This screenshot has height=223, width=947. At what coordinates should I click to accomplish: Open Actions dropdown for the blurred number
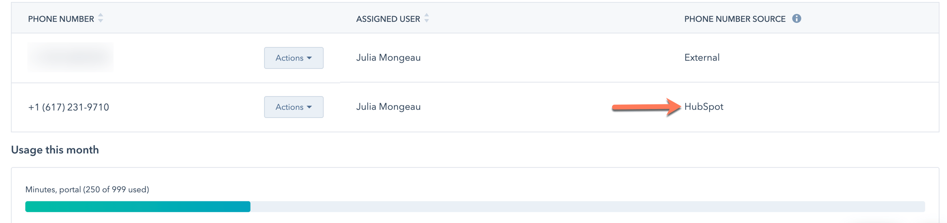coord(294,58)
